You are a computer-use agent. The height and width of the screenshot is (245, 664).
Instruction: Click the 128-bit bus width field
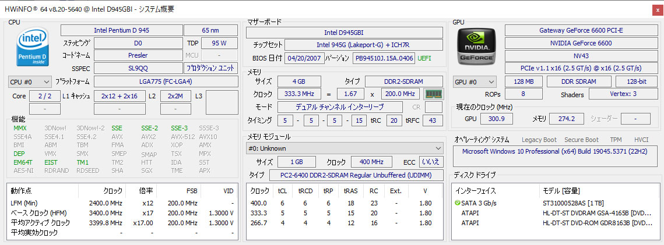point(637,81)
